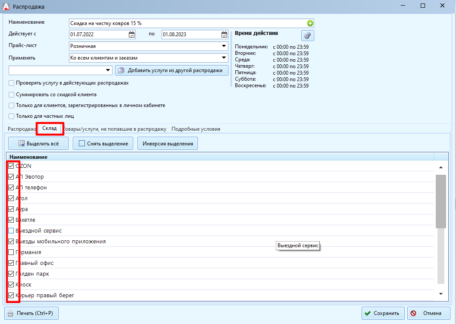The image size is (456, 324).
Task: Click the Выделить всё grid icon
Action: coord(22,144)
